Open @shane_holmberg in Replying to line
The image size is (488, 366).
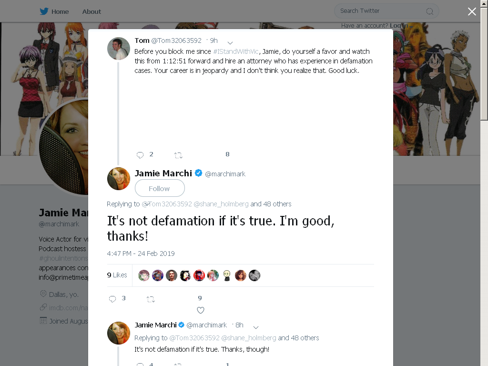(x=221, y=204)
